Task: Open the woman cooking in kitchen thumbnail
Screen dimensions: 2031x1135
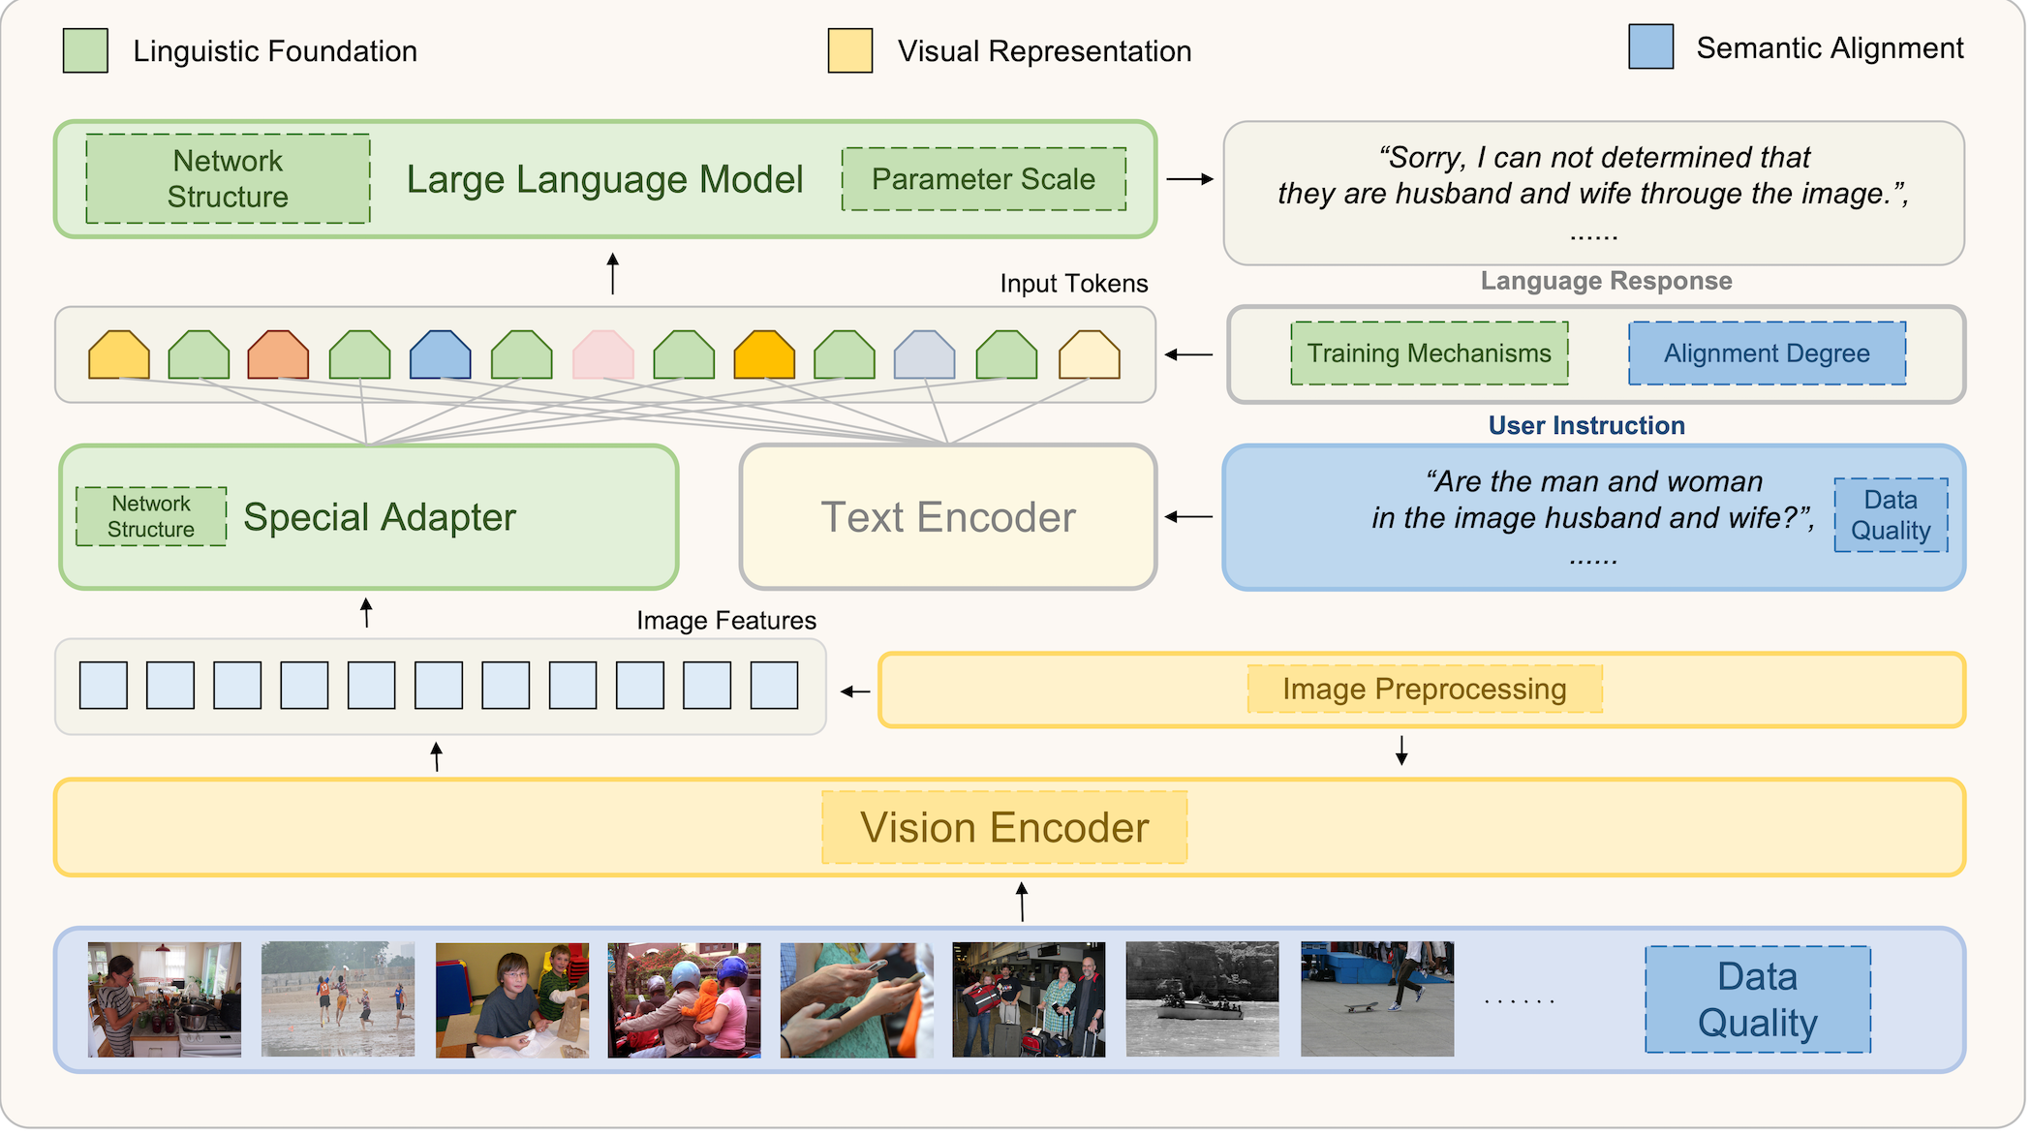Action: click(165, 999)
